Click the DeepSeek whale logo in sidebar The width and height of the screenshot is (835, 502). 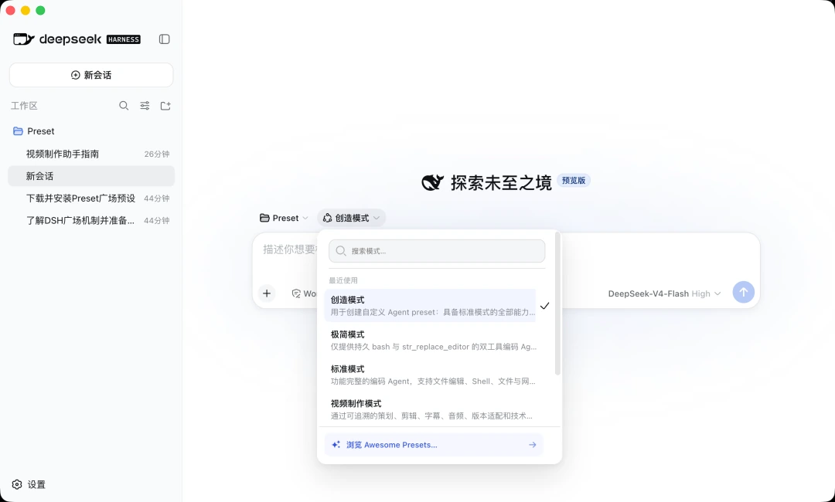coord(23,39)
